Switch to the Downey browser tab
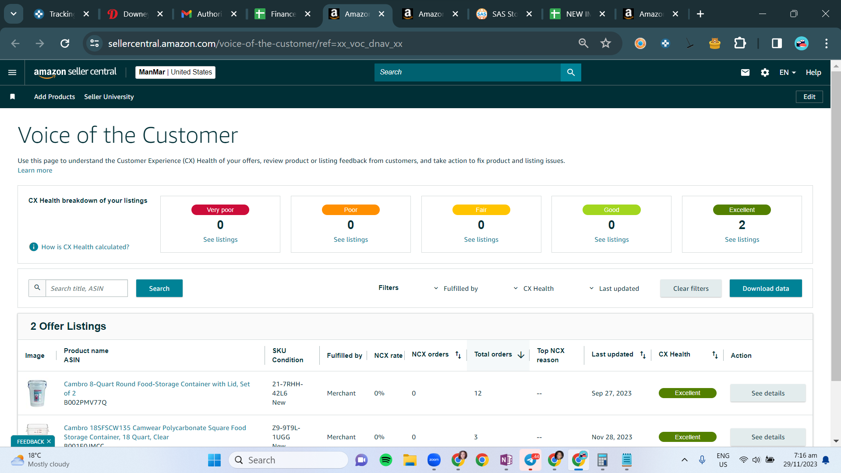841x473 pixels. click(135, 14)
